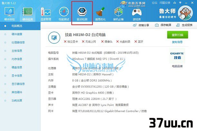Click the 冠捷 AOC2281 2281W monitor value
Screen dimensions: 197x131
(94, 99)
